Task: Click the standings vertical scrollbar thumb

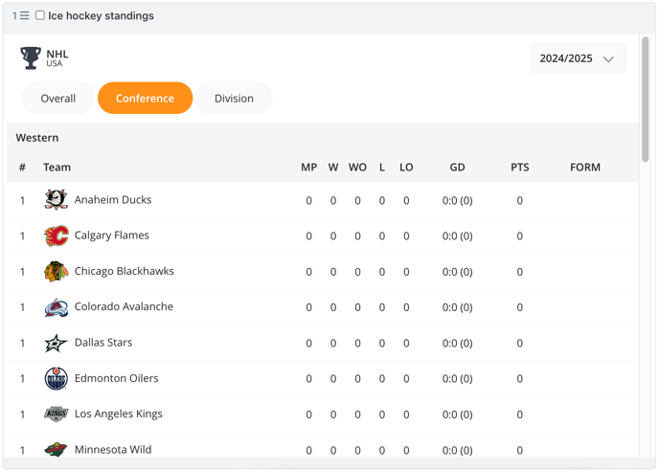Action: (x=646, y=100)
